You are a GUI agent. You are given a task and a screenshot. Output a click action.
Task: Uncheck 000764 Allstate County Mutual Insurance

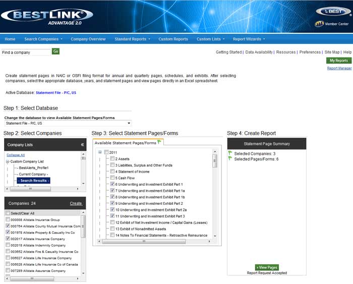point(8,225)
